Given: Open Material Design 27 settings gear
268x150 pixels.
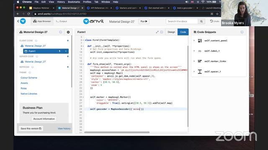Looking at the screenshot, I should pyautogui.click(x=68, y=32).
